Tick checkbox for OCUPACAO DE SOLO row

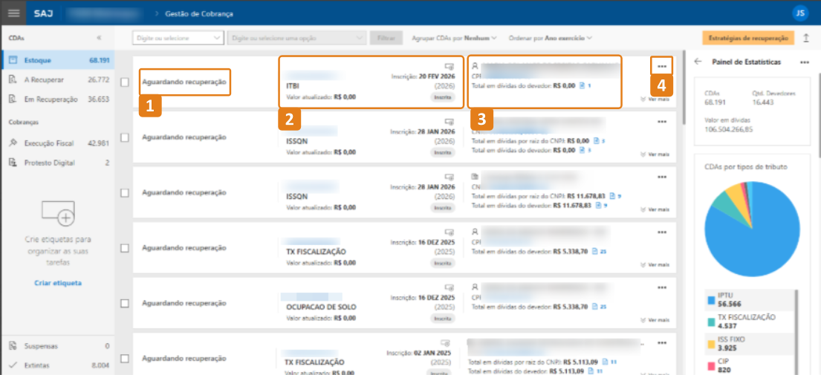point(125,304)
